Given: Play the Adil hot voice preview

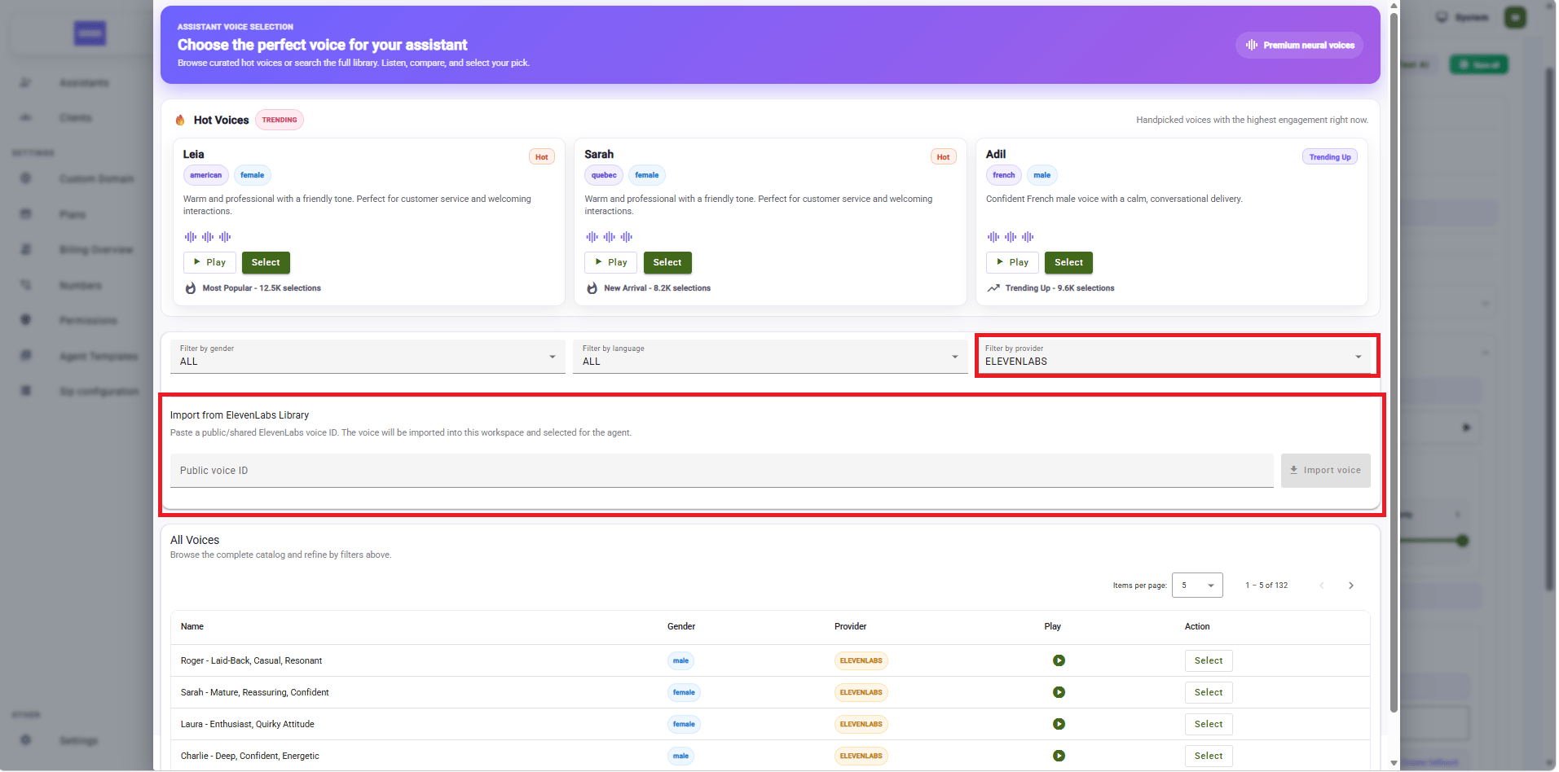Looking at the screenshot, I should [1012, 262].
